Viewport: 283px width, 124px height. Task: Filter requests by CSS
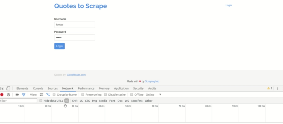[x=87, y=101]
